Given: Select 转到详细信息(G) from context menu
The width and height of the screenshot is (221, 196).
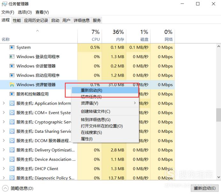Looking at the screenshot, I should click(105, 120).
